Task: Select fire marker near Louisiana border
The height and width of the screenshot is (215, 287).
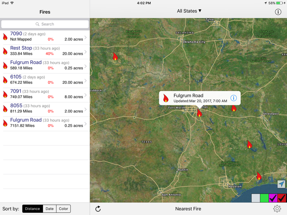Action: [249, 144]
